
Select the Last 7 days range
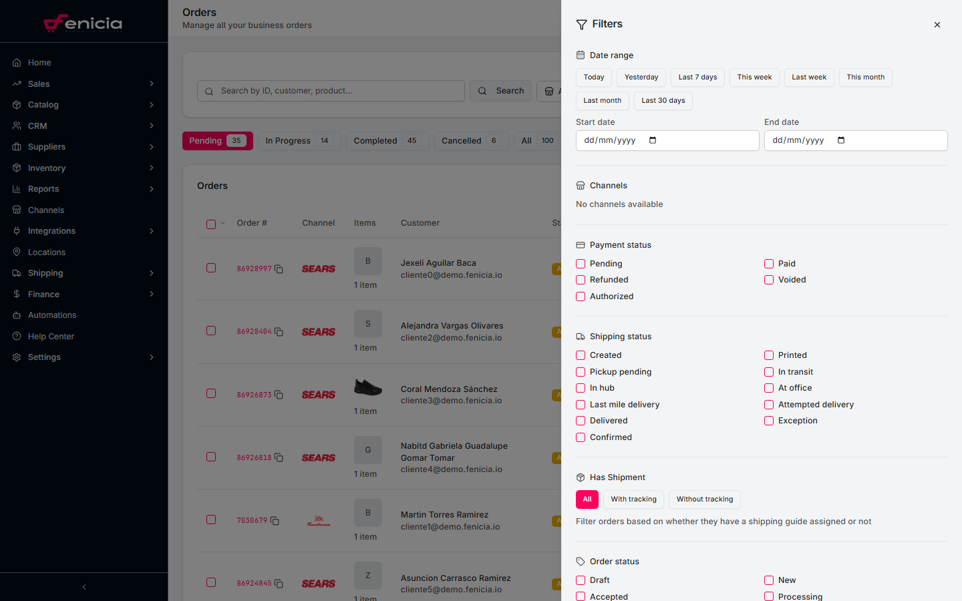click(x=697, y=77)
